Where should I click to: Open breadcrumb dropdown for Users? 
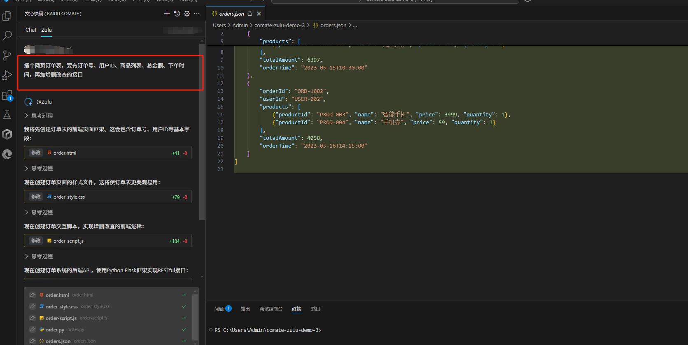[x=219, y=25]
